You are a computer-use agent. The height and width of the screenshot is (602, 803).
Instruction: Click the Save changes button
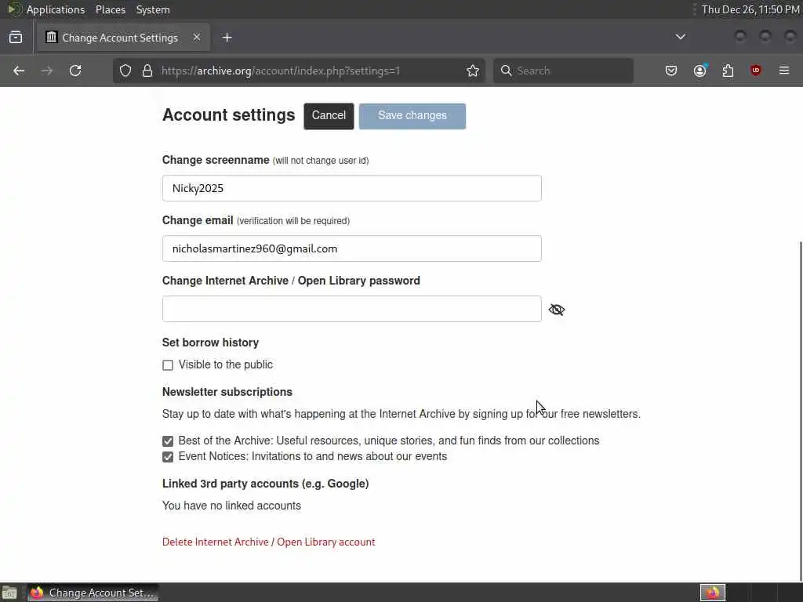412,116
